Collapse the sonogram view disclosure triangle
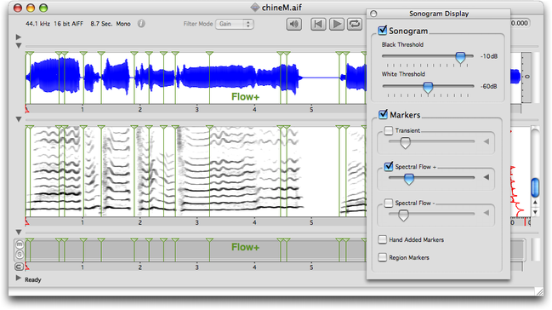The image size is (552, 310). coord(19,119)
